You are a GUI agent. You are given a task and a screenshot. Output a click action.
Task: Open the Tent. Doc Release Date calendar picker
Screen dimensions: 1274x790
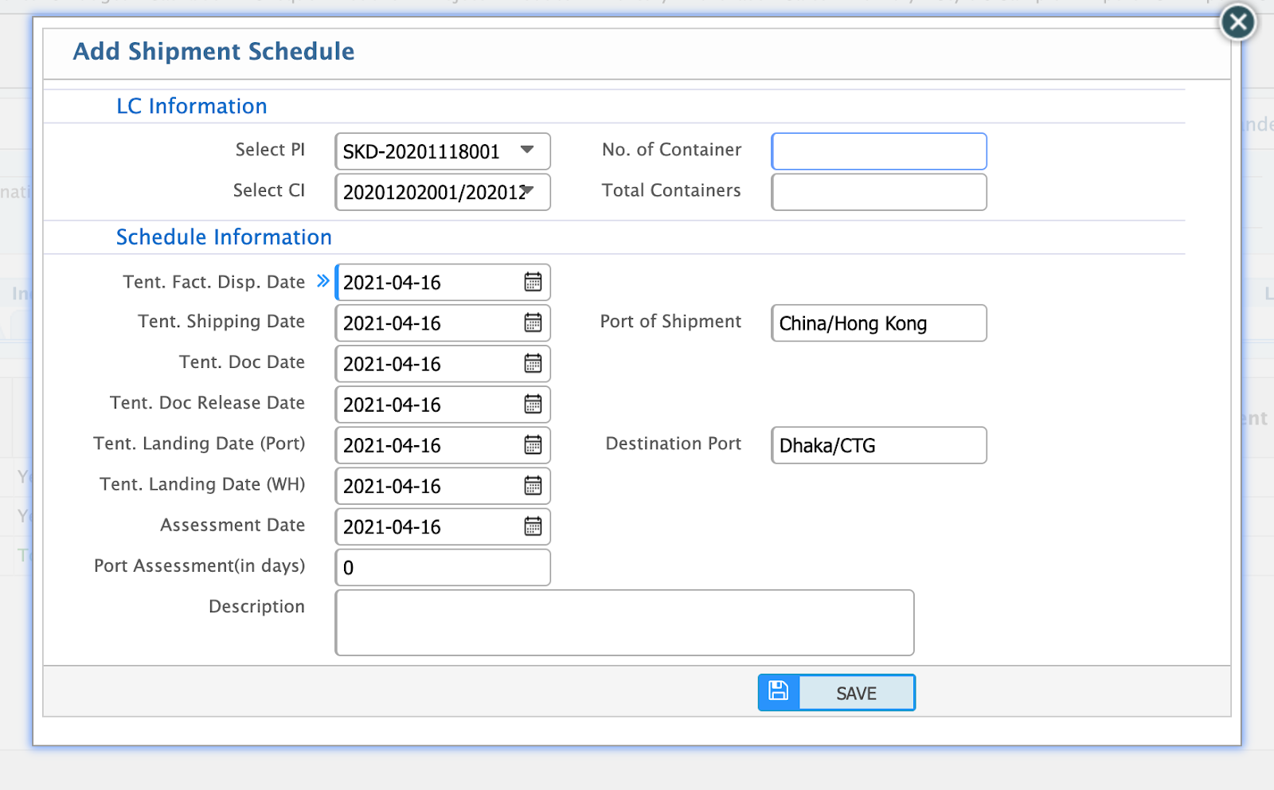pyautogui.click(x=533, y=405)
